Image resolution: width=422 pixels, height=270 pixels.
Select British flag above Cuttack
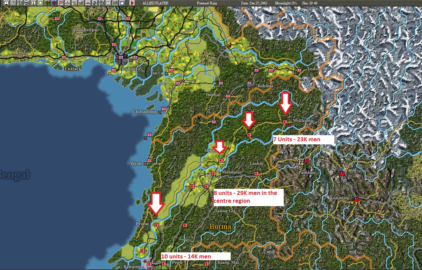click(64, 57)
